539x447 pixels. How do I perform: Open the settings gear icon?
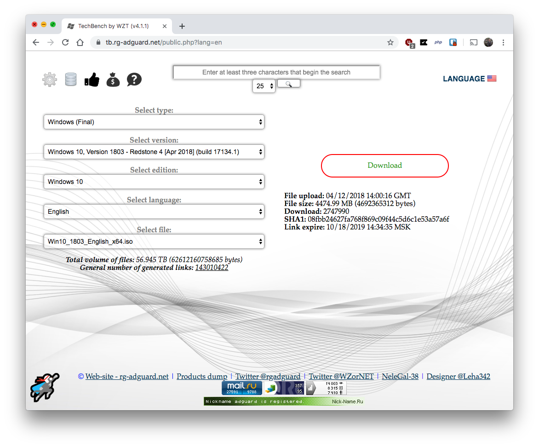(x=49, y=79)
